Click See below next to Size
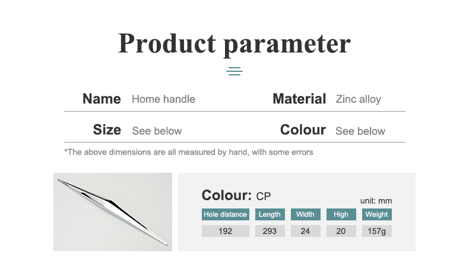 click(x=157, y=131)
